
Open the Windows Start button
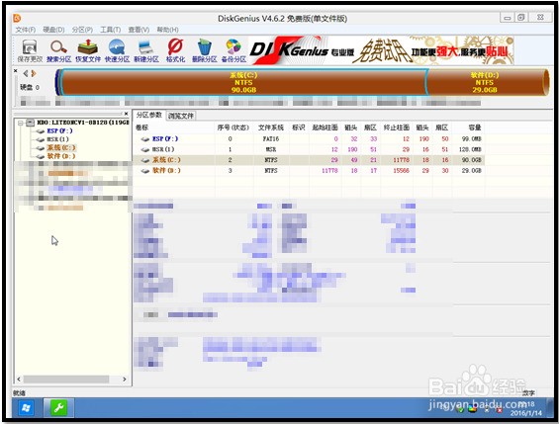pyautogui.click(x=26, y=407)
